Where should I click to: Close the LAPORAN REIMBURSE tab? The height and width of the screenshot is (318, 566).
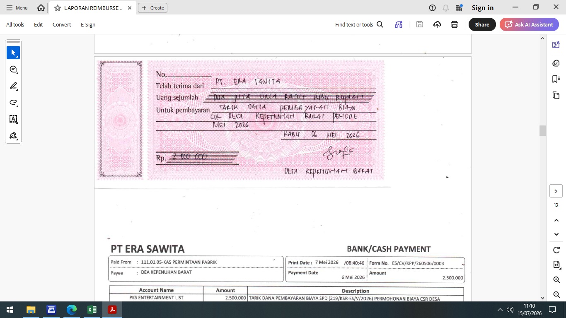(x=130, y=8)
